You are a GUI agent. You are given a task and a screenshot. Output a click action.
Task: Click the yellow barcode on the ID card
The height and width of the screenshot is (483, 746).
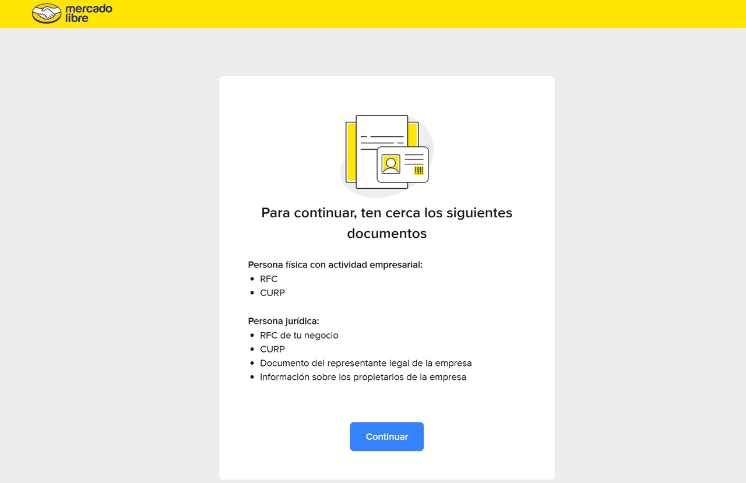(418, 170)
